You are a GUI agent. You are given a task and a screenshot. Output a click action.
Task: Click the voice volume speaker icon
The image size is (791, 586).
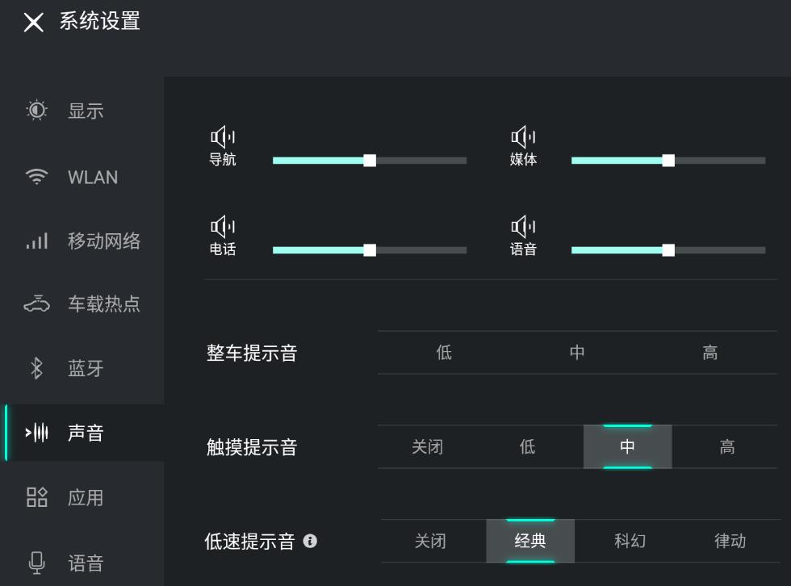[523, 227]
